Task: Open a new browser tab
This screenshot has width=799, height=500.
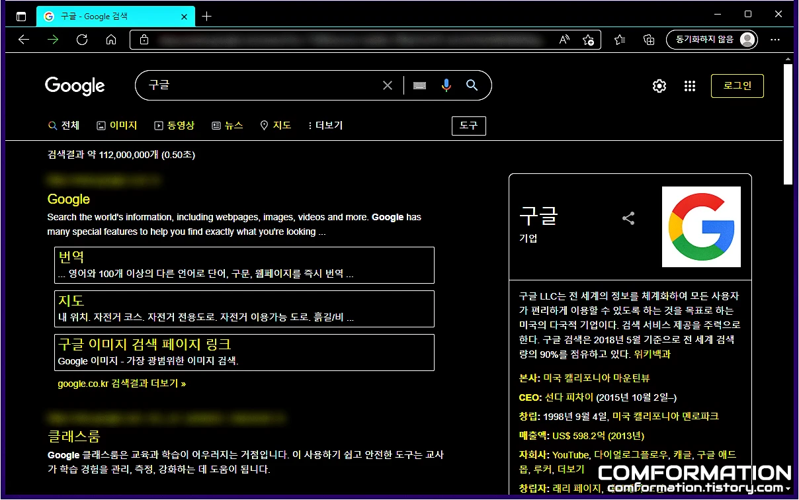Action: pyautogui.click(x=207, y=16)
